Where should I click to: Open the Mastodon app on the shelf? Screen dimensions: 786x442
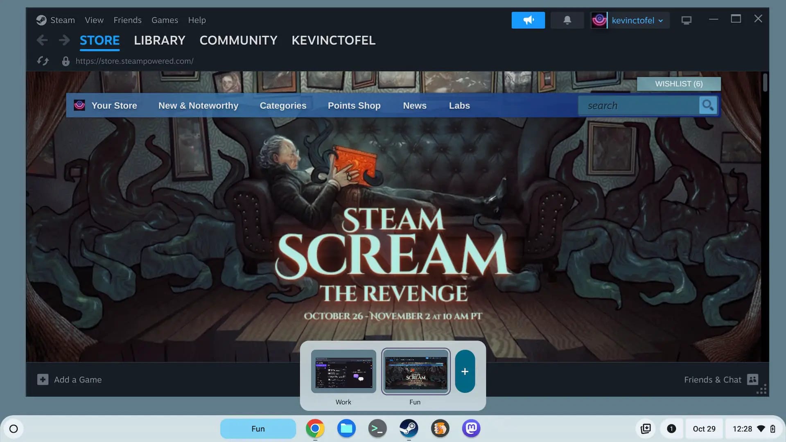(471, 428)
